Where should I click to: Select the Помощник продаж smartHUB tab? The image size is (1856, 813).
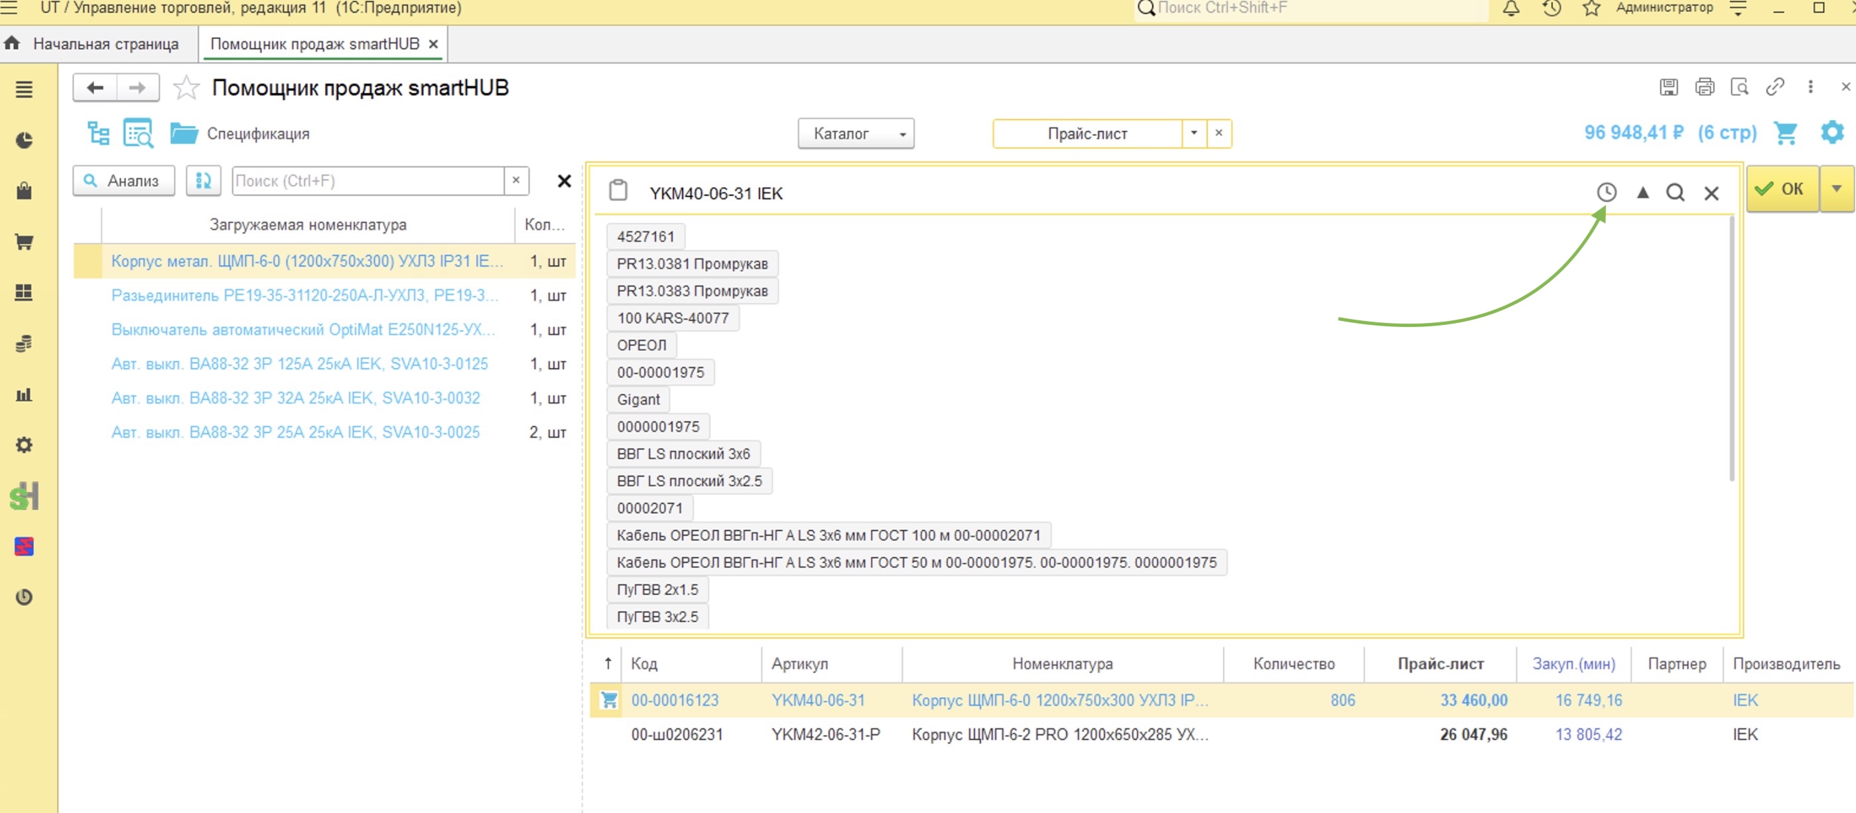[315, 44]
